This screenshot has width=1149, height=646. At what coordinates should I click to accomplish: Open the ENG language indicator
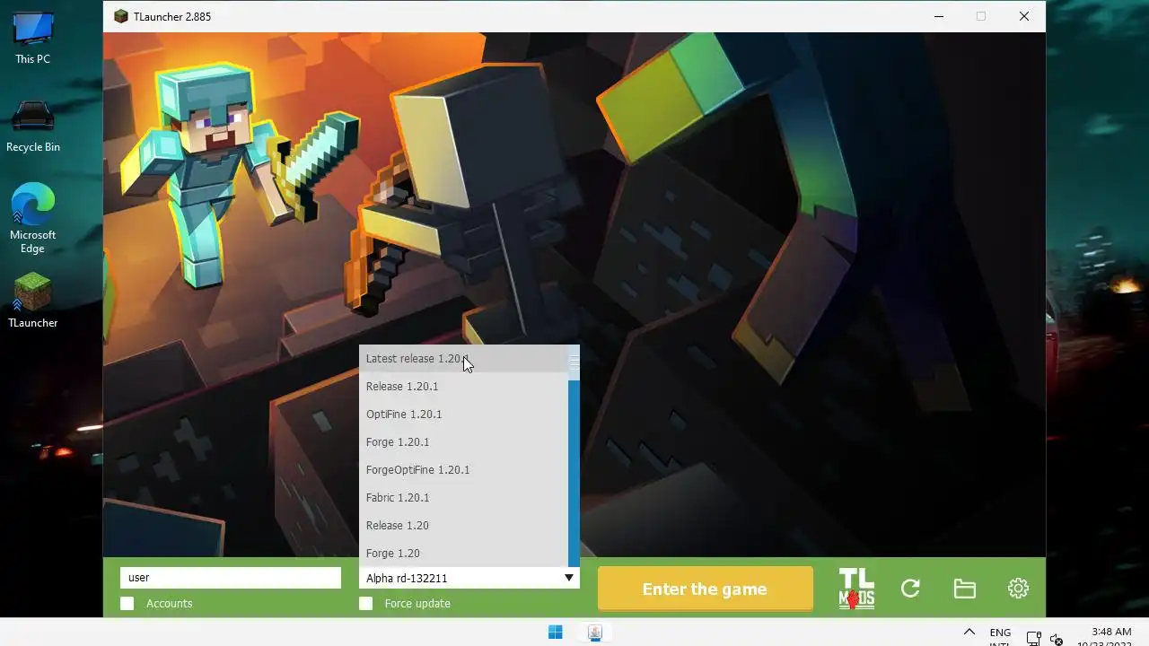(1000, 635)
